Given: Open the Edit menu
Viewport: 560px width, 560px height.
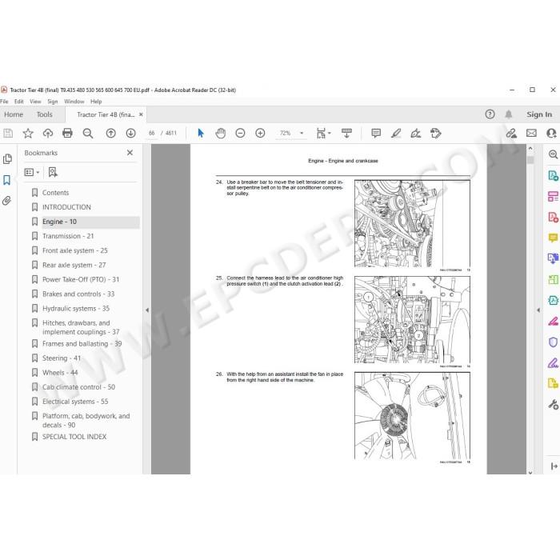Looking at the screenshot, I should pyautogui.click(x=19, y=102).
